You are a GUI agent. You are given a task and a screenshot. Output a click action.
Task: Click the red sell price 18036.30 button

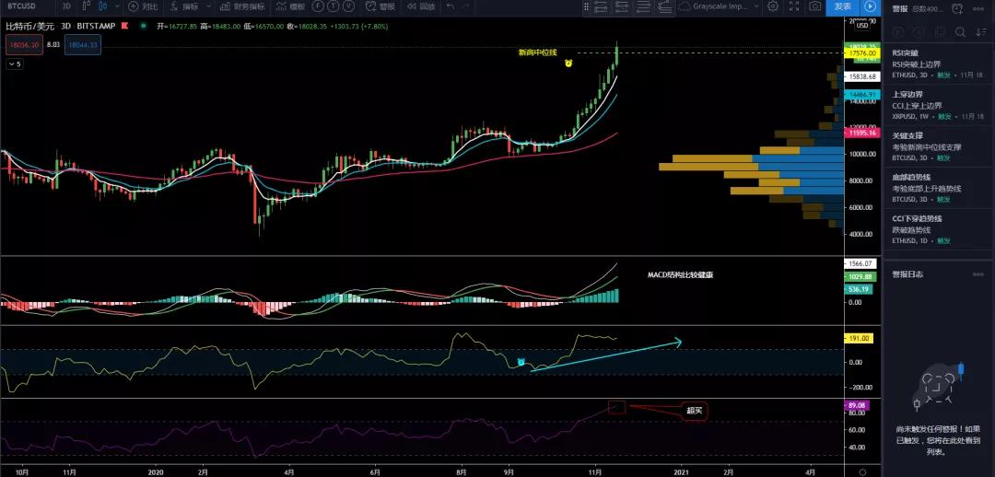[25, 45]
